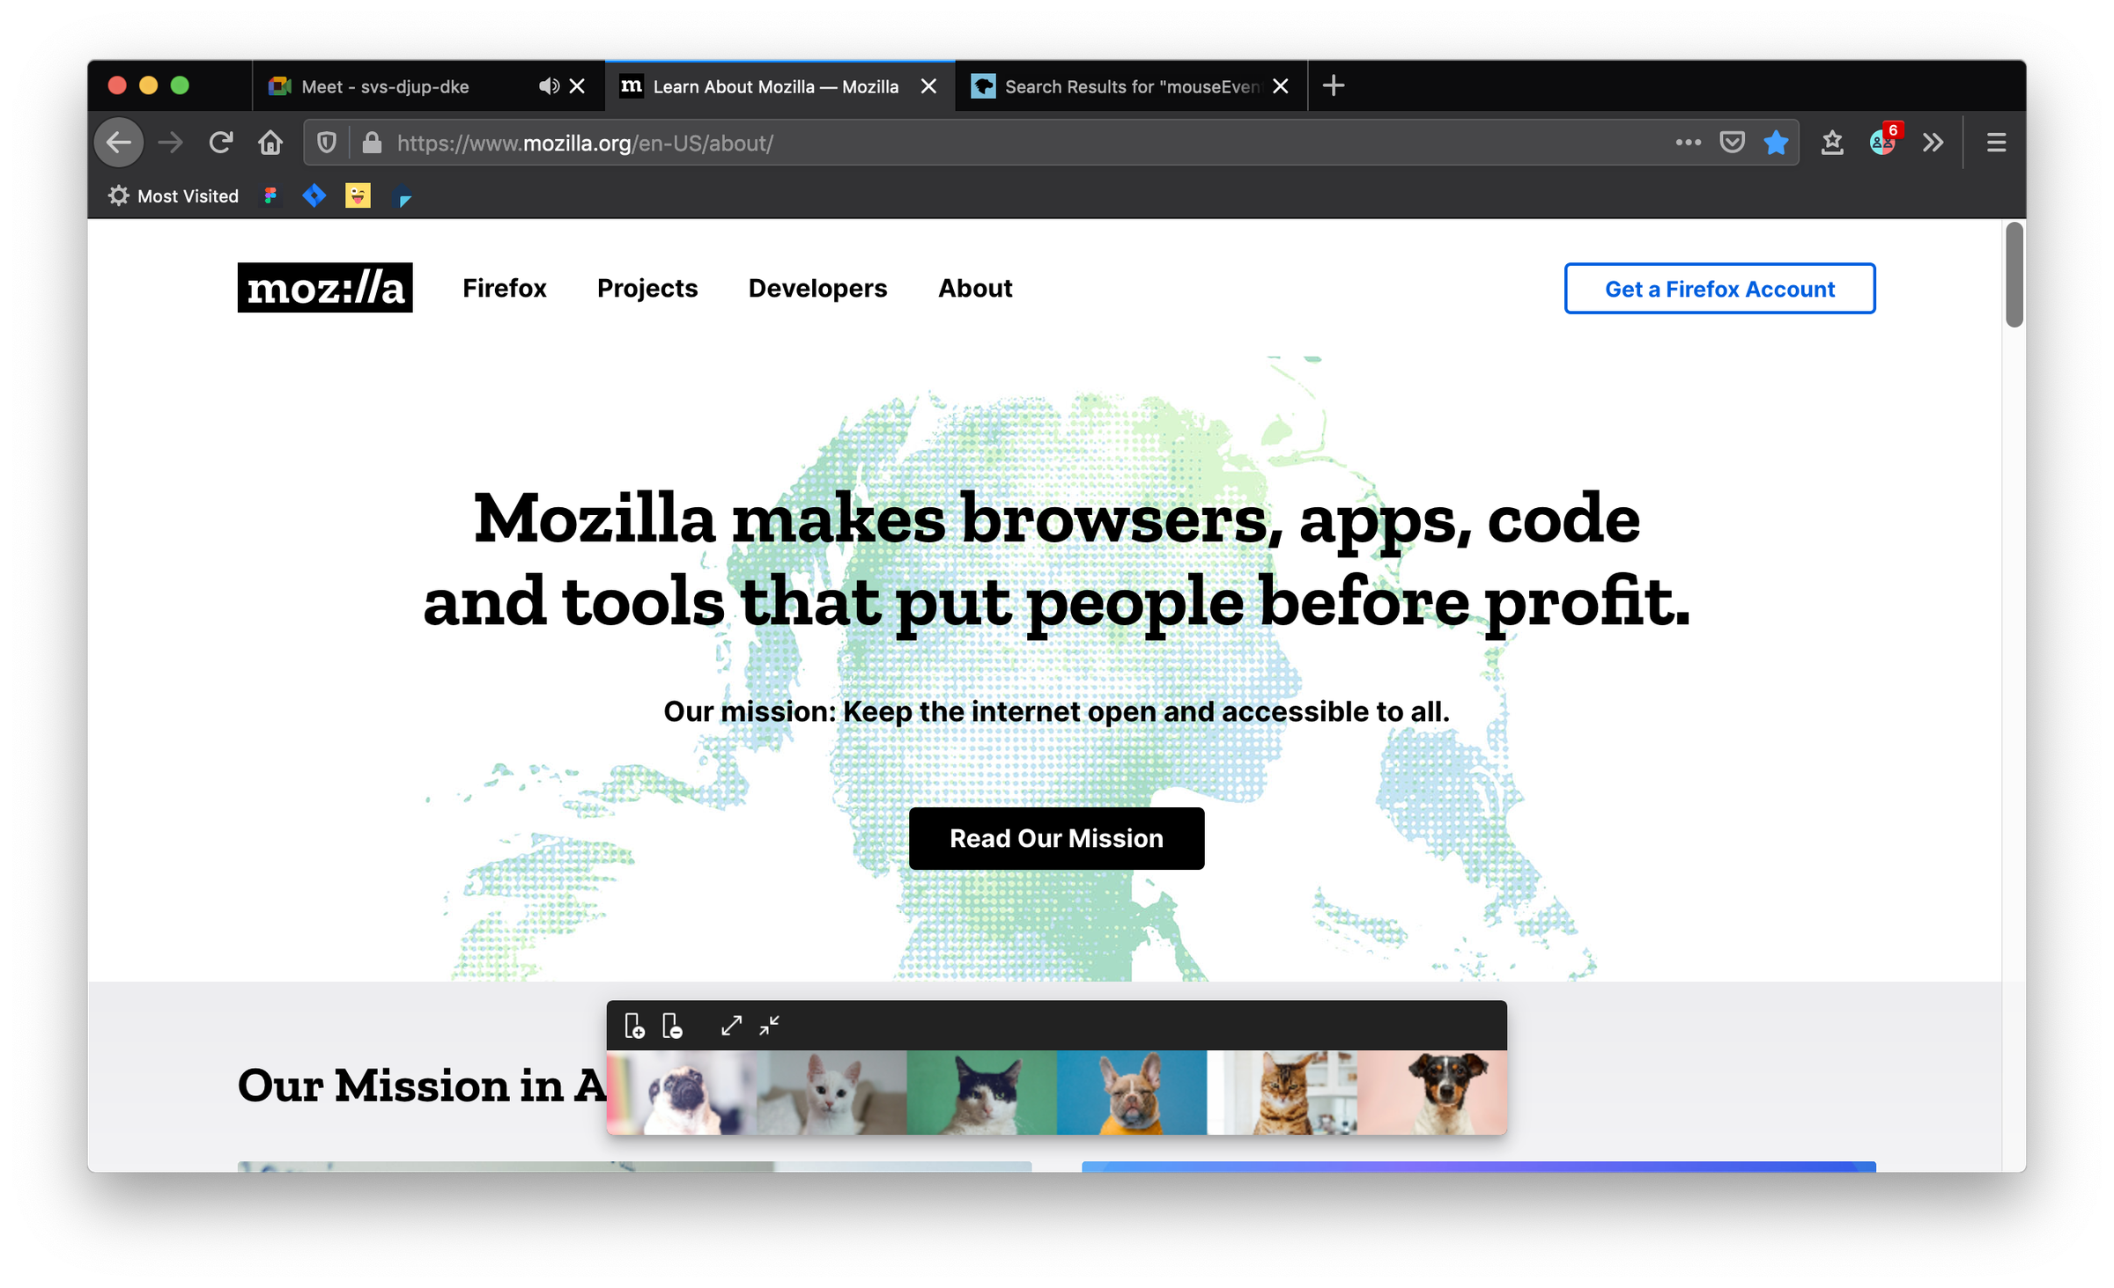Viewport: 2114px width, 1288px height.
Task: Click the Firefox hamburger menu button
Action: pyautogui.click(x=1996, y=142)
